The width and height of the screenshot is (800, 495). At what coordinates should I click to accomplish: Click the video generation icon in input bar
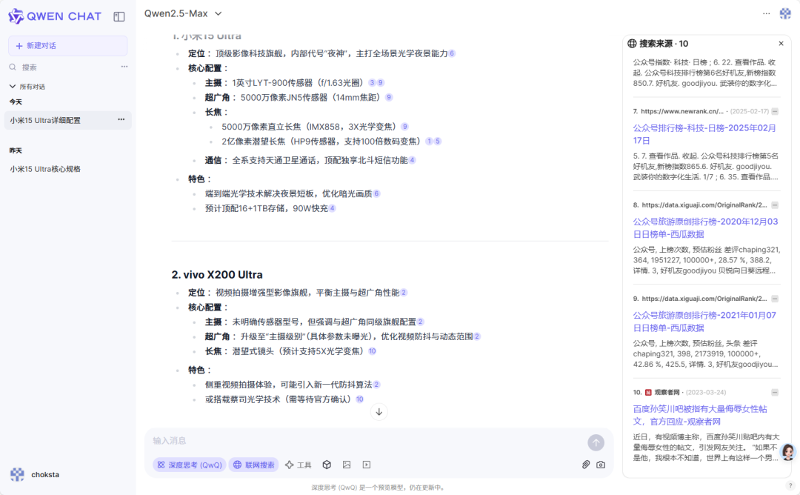[367, 465]
